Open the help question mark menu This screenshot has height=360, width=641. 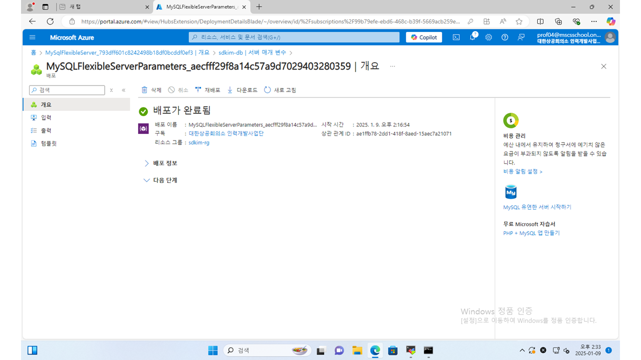(x=505, y=37)
